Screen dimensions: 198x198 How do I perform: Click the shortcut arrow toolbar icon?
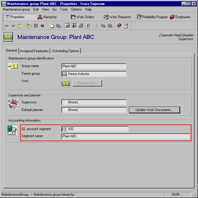click(x=87, y=26)
